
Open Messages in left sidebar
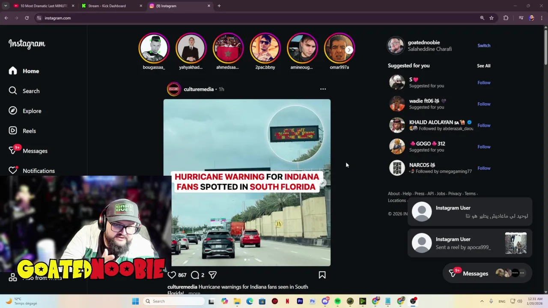point(28,151)
